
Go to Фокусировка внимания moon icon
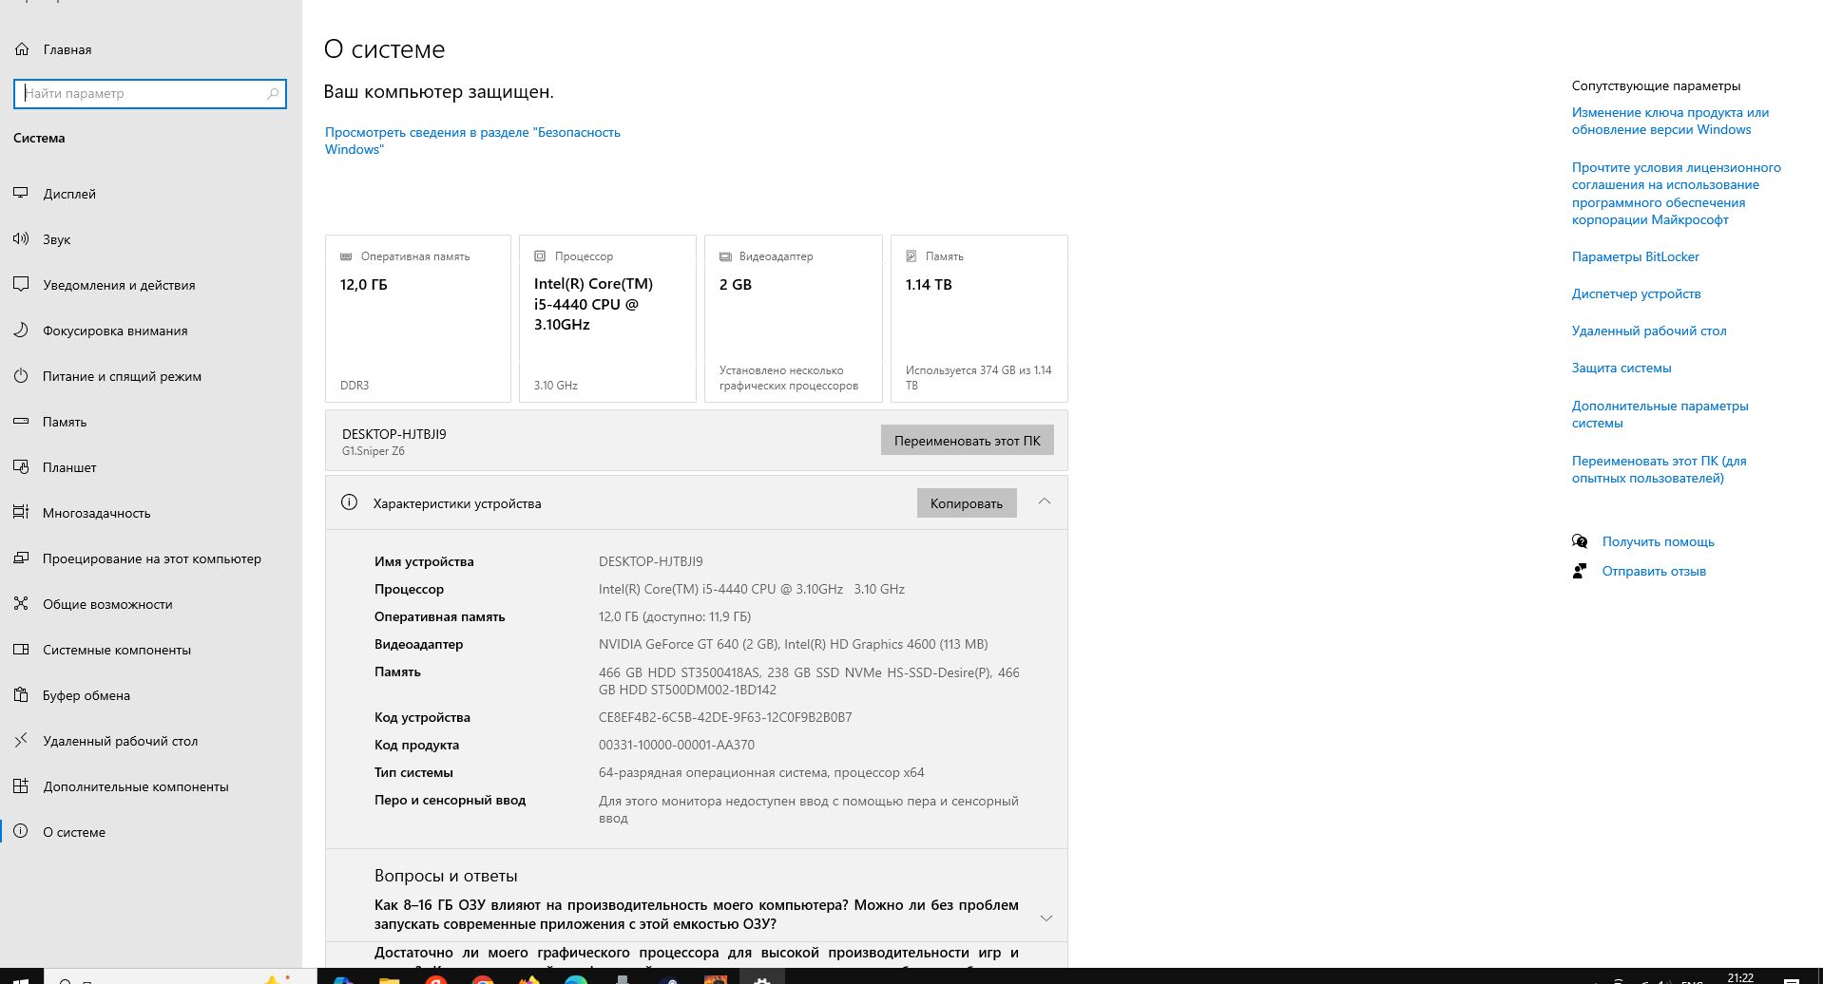21,331
